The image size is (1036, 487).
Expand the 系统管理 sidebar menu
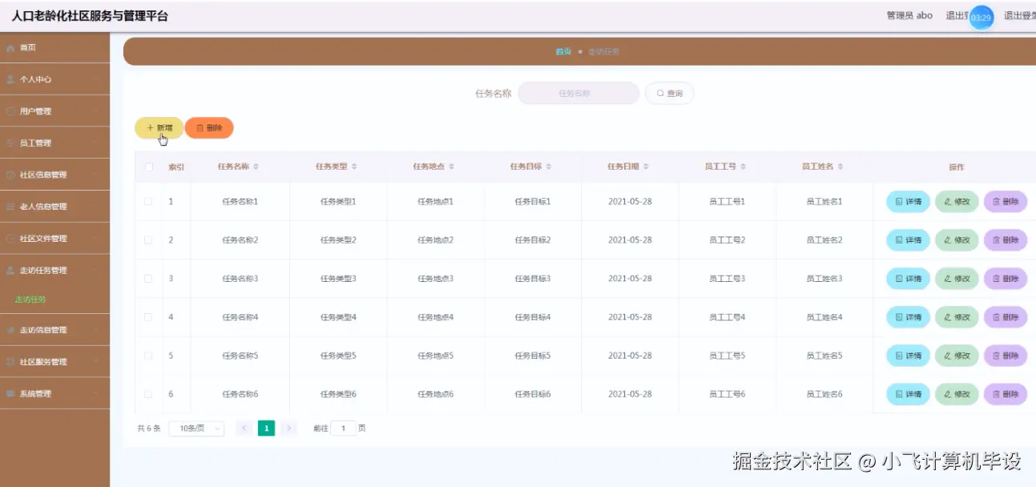pos(54,394)
